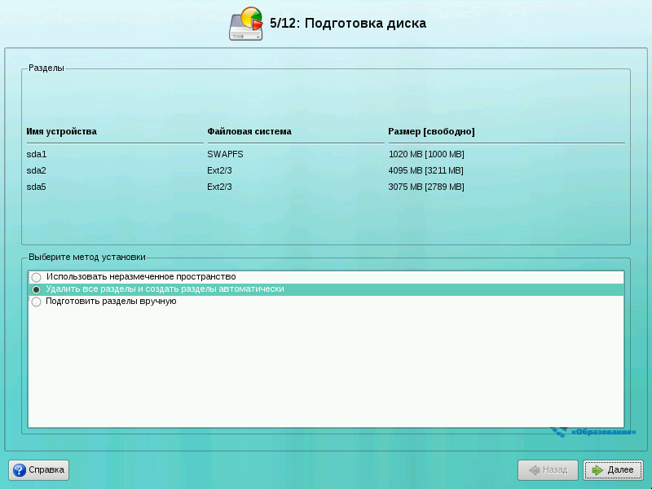Click the '4095 MB [3211 MB]' size cell
This screenshot has height=489, width=652.
click(426, 170)
